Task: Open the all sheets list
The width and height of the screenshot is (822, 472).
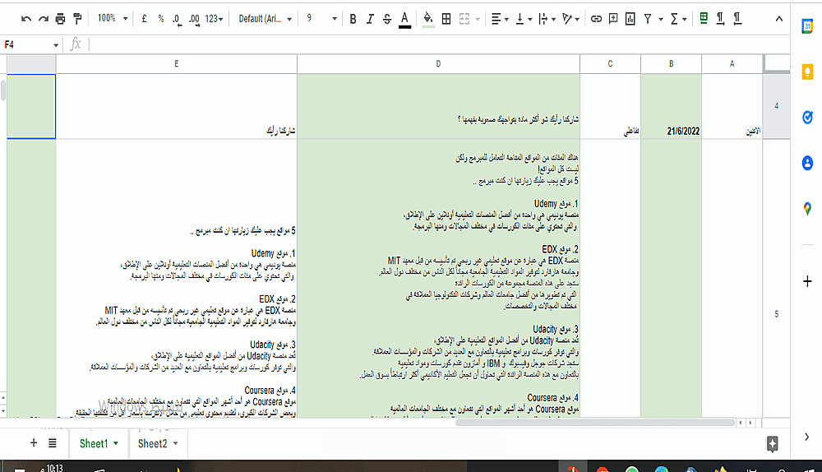Action: point(53,443)
